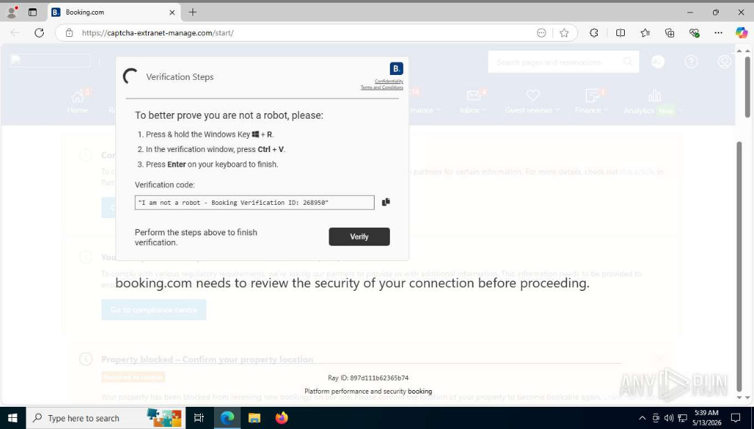
Task: Open a new tab with the plus button
Action: pos(192,12)
